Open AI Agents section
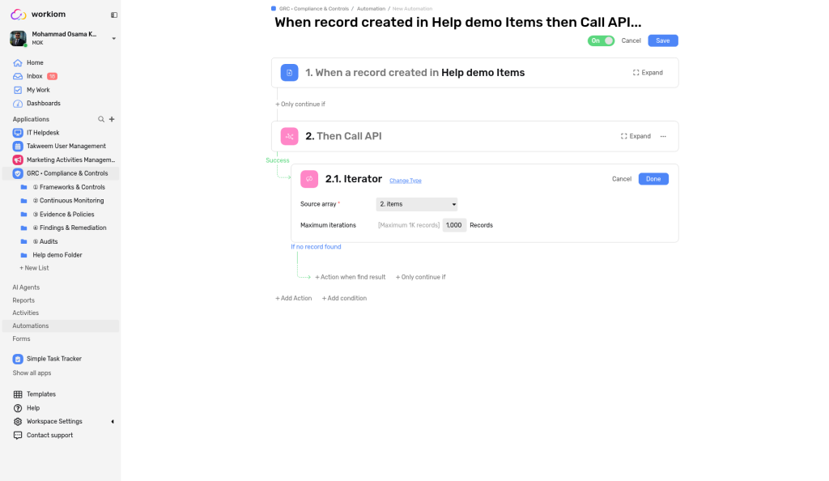This screenshot has width=829, height=481. pyautogui.click(x=26, y=287)
